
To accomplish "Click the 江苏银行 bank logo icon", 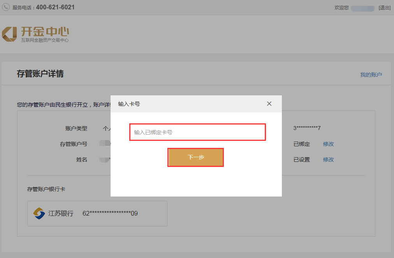I will 39,213.
